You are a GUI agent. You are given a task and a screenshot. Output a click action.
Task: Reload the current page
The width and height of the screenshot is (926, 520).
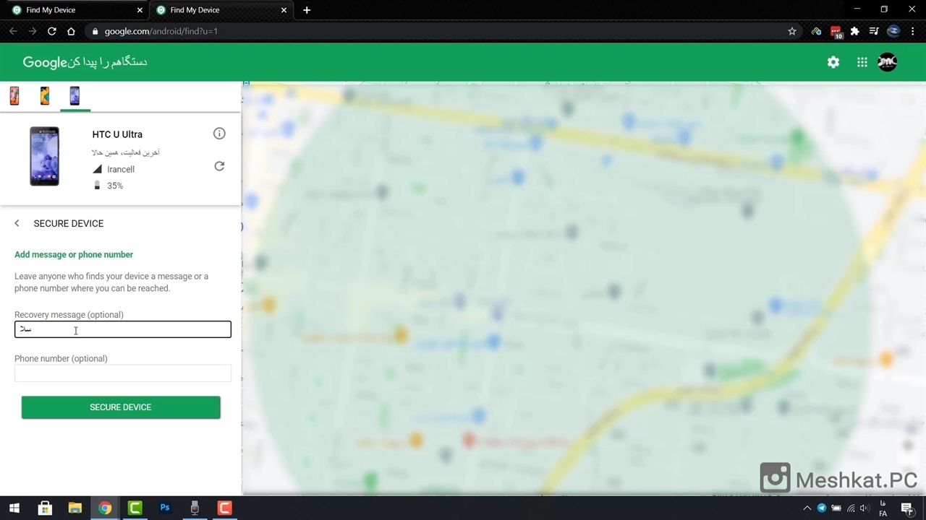[x=51, y=31]
